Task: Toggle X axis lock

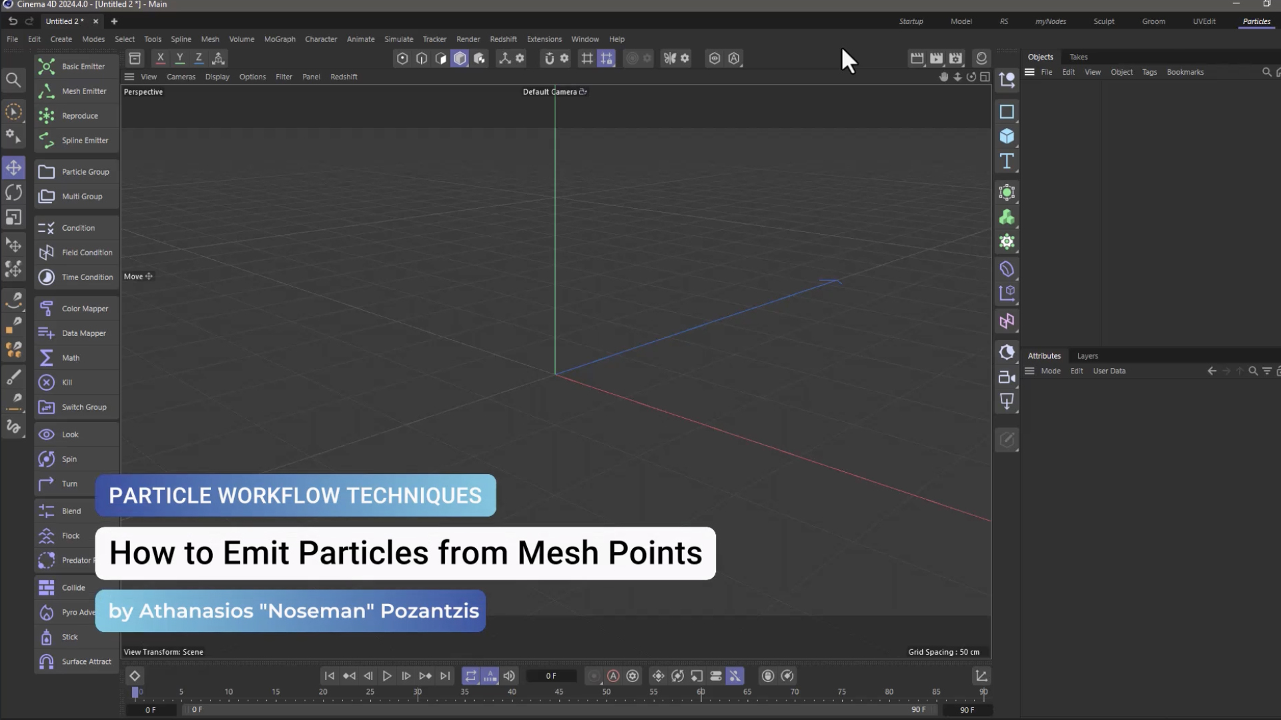Action: click(160, 59)
